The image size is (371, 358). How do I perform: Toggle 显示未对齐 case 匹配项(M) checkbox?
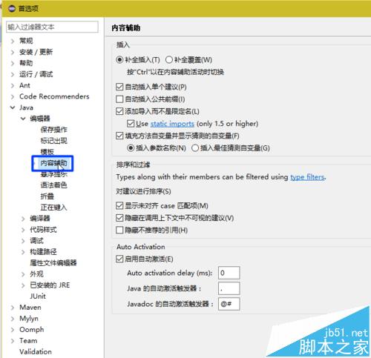click(119, 206)
